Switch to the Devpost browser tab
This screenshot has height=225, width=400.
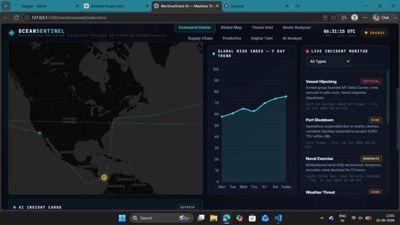(257, 6)
